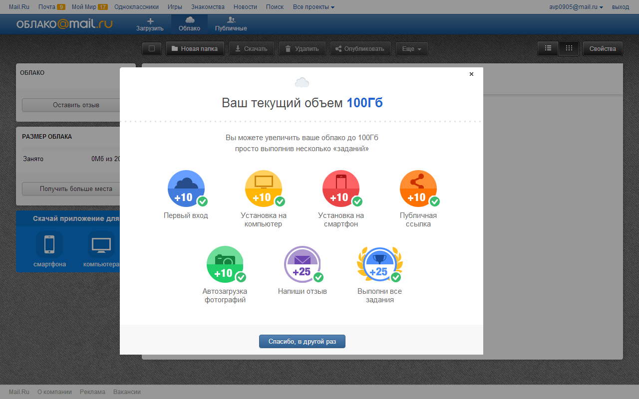The image size is (639, 399).
Task: Open Игры link
Action: (175, 7)
